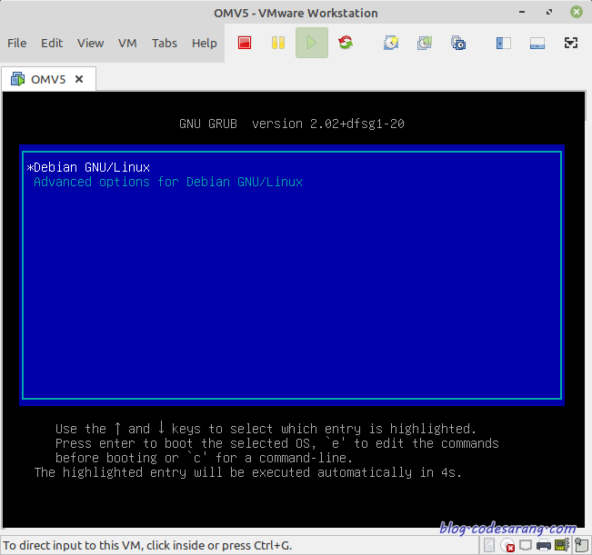Suspend the VM with the yellow pause button
This screenshot has height=555, width=592.
278,43
